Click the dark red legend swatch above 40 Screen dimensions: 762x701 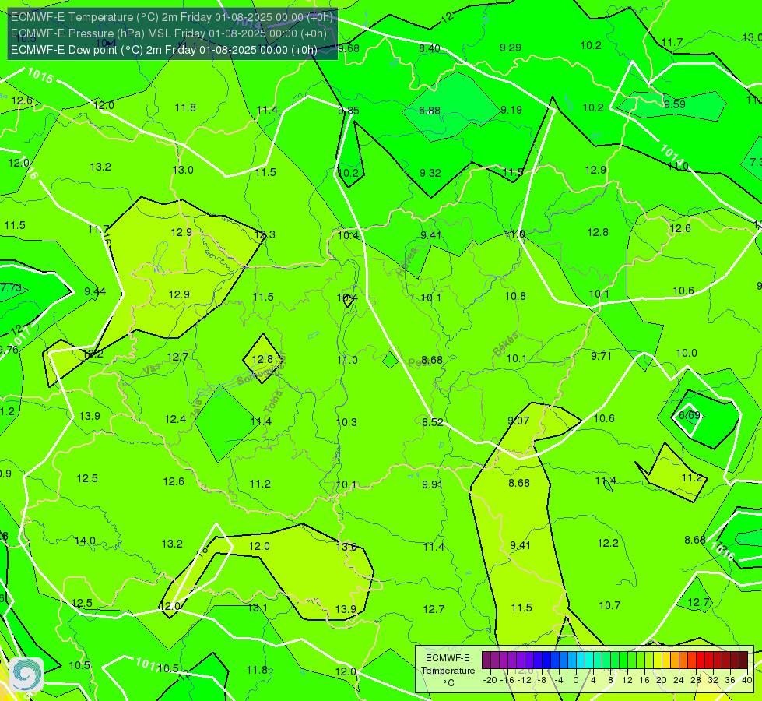coord(743,660)
